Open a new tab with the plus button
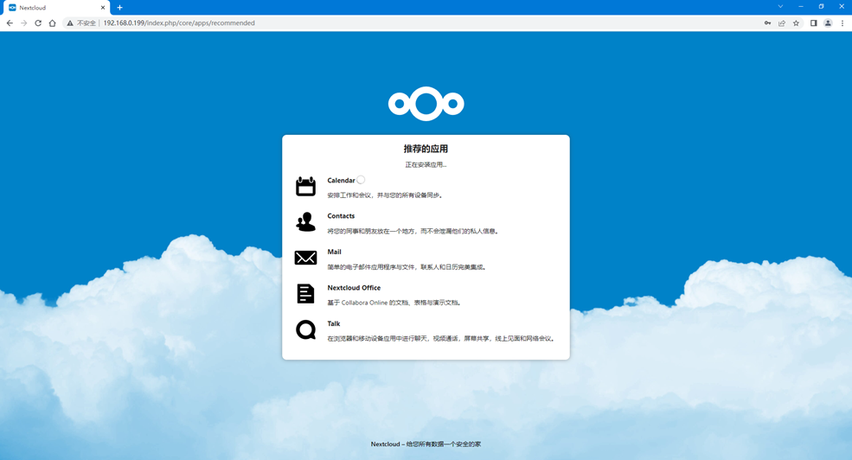Screen dimensions: 852x460 pyautogui.click(x=119, y=8)
